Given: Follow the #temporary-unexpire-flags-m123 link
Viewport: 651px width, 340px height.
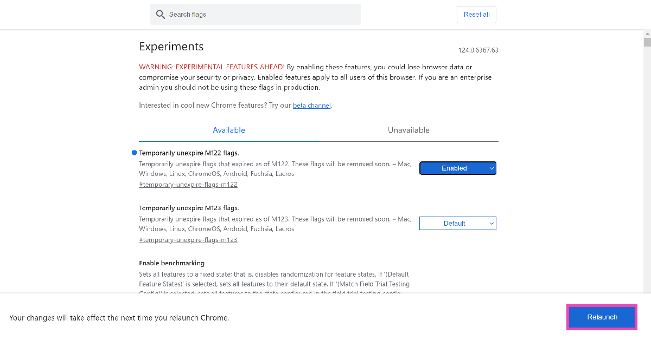Looking at the screenshot, I should tap(188, 239).
